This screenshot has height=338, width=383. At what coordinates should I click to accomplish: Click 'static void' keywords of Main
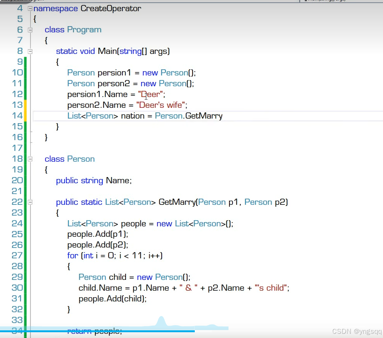(x=75, y=51)
